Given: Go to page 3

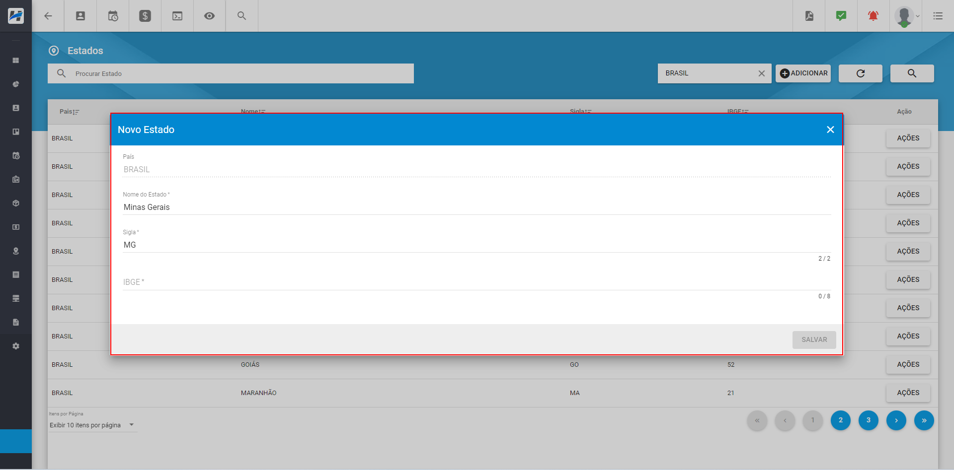Looking at the screenshot, I should click(x=869, y=420).
